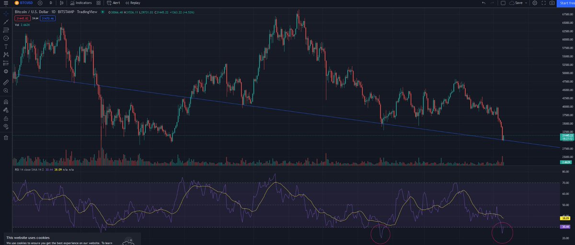Open the Indicators dialog
The width and height of the screenshot is (575, 245).
[x=80, y=3]
